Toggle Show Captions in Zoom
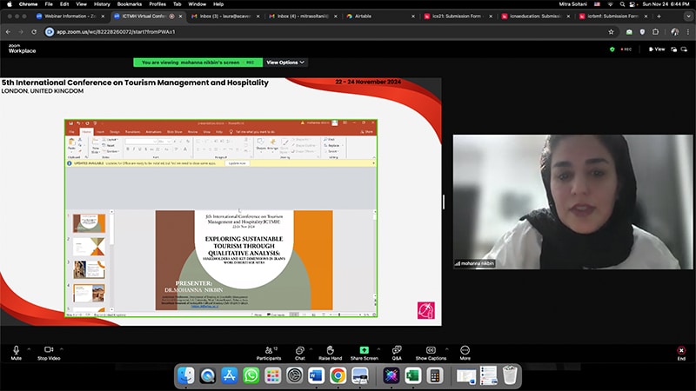This screenshot has width=696, height=391. coord(430,349)
